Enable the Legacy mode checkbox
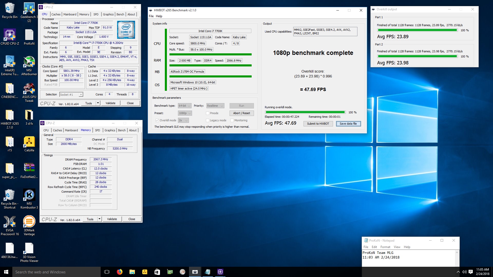This screenshot has height=277, width=493. tap(207, 120)
